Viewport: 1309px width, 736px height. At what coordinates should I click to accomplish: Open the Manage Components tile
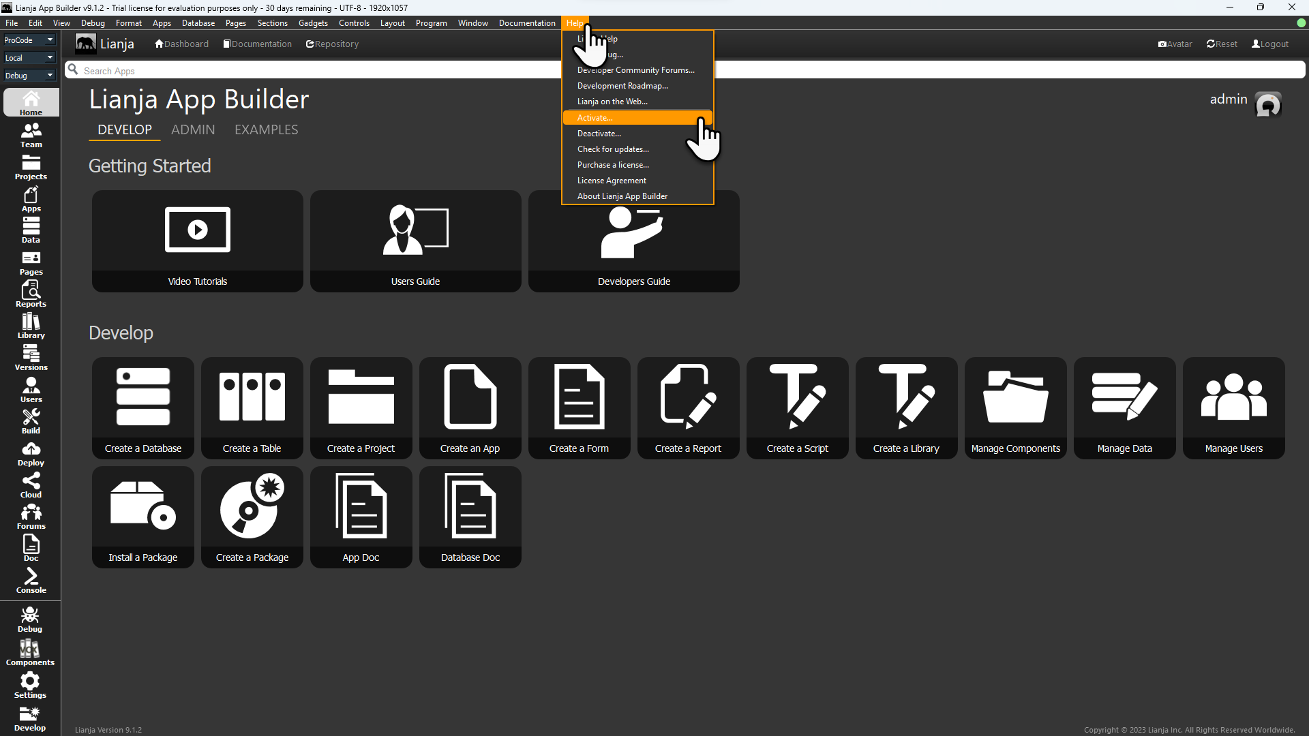coord(1015,408)
